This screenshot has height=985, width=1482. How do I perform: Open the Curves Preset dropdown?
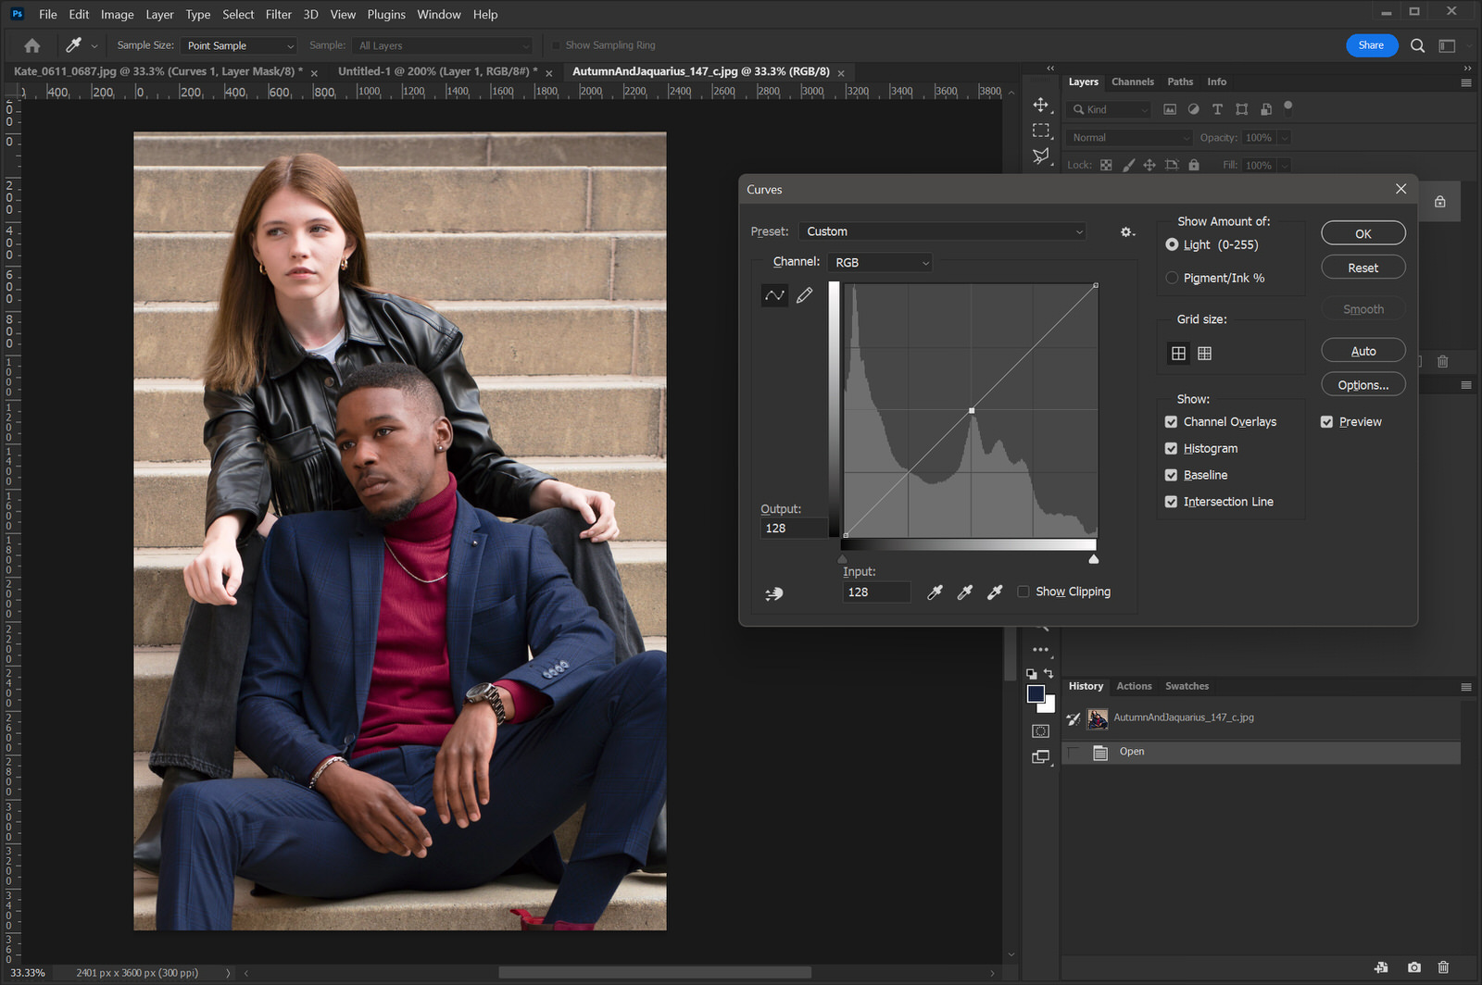[942, 231]
